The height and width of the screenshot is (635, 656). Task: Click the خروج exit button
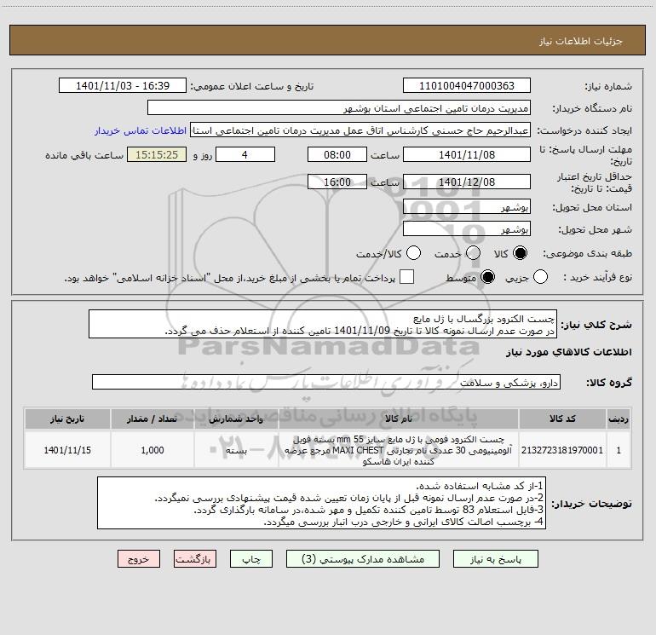pos(139,559)
